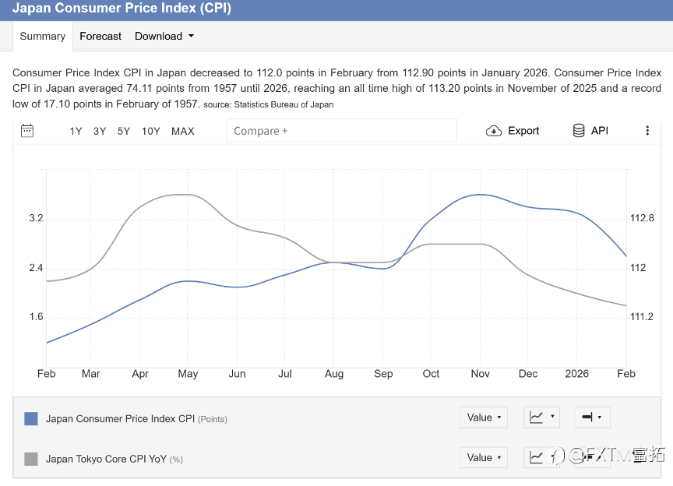The height and width of the screenshot is (486, 673).
Task: Click the gray Tokyo Core CPI legend swatch
Action: click(31, 459)
